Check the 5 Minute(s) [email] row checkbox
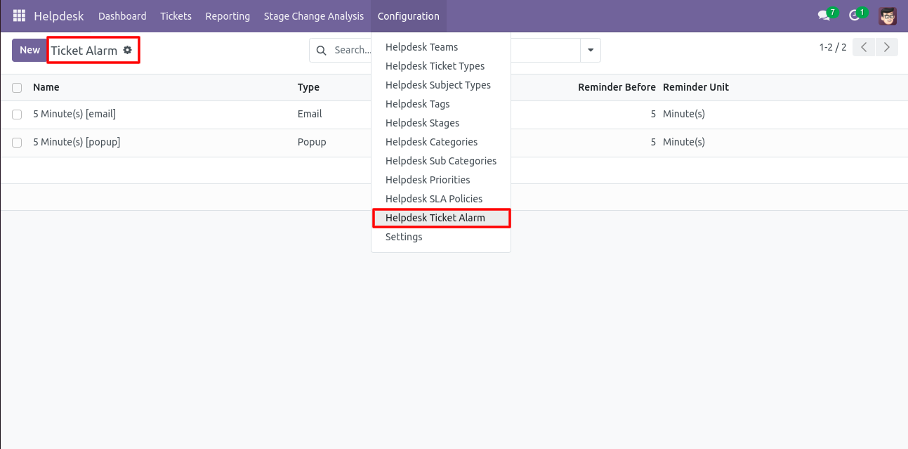 tap(17, 115)
